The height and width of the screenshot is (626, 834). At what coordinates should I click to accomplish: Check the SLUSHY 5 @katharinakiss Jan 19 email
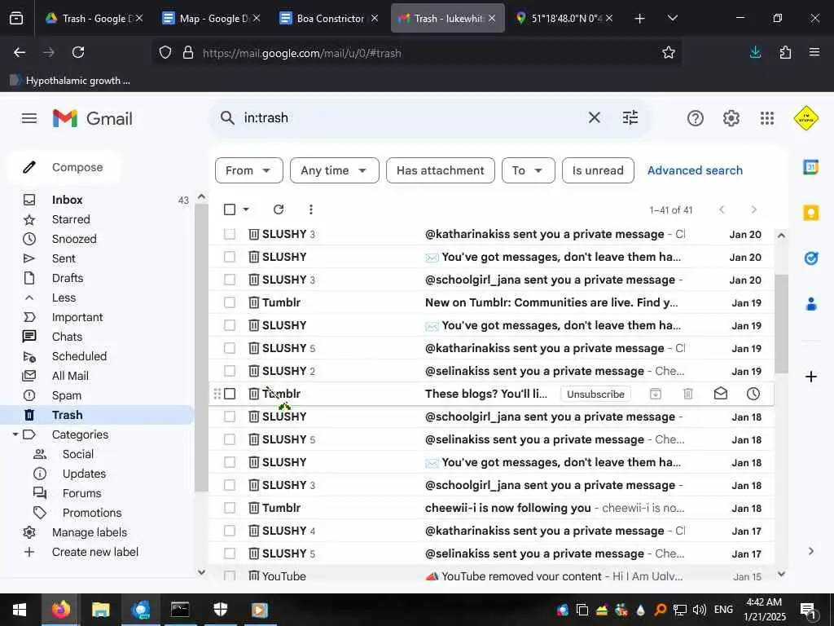point(229,348)
